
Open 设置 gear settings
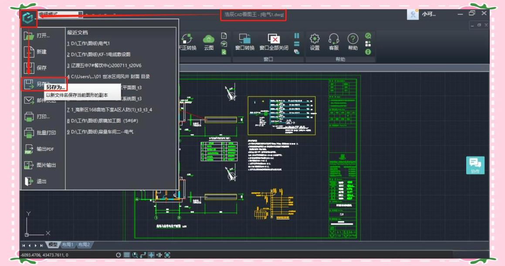[x=315, y=41]
